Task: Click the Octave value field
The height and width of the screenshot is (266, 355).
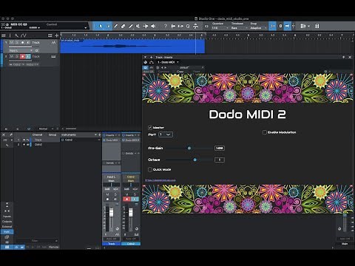Action: pyautogui.click(x=219, y=160)
